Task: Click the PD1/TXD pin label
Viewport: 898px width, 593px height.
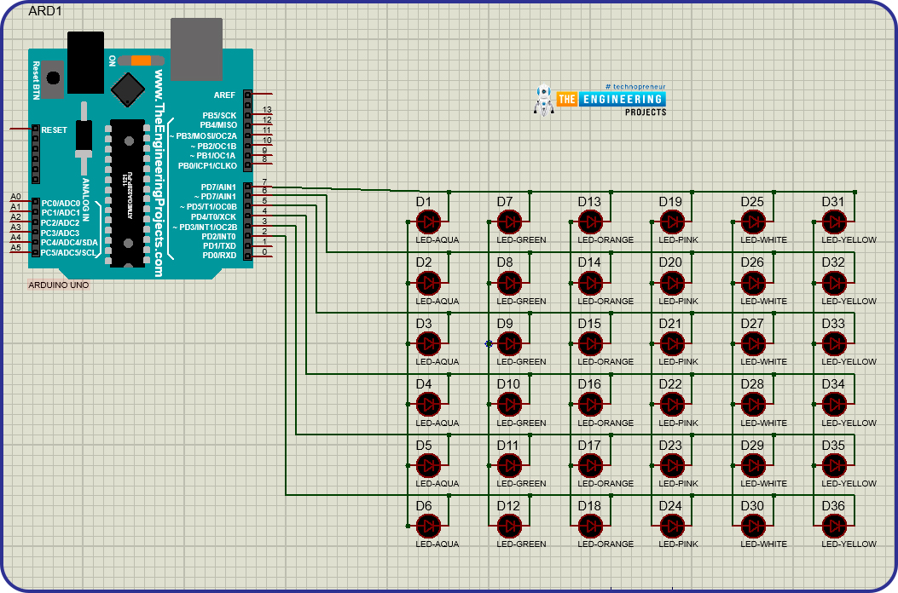Action: pos(219,246)
